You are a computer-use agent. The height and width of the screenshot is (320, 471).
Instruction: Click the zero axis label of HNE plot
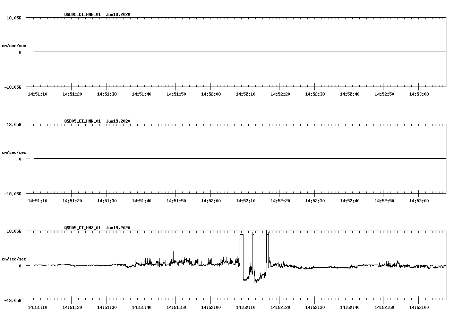[20, 53]
